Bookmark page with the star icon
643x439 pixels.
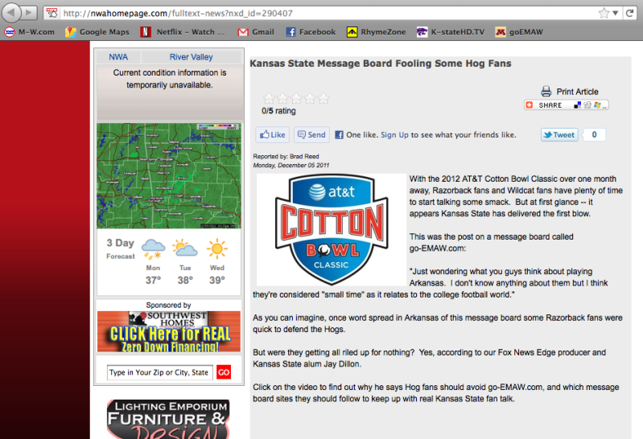pos(604,13)
